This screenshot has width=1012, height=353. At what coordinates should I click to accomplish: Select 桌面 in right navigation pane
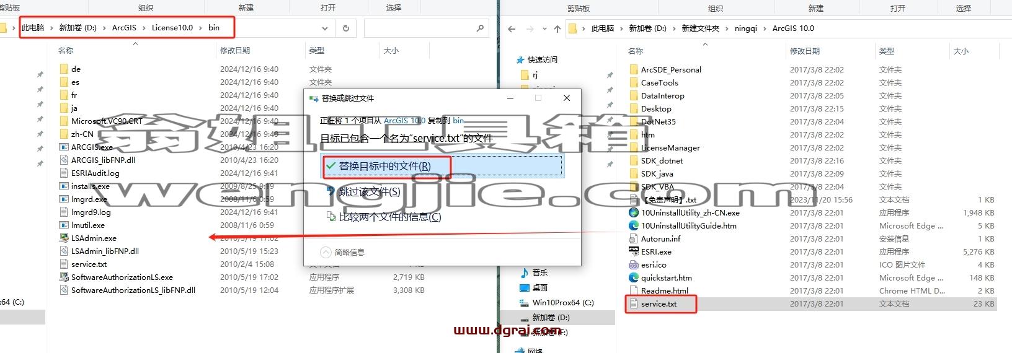point(540,287)
